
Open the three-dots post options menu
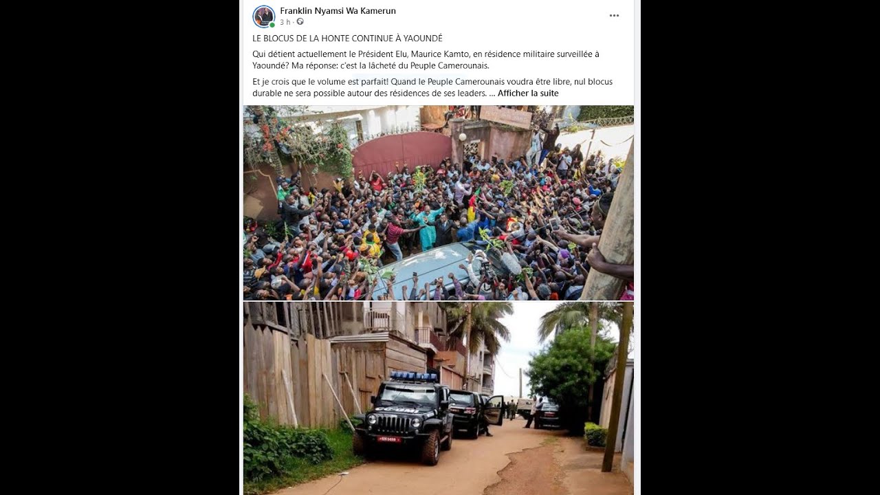click(614, 16)
